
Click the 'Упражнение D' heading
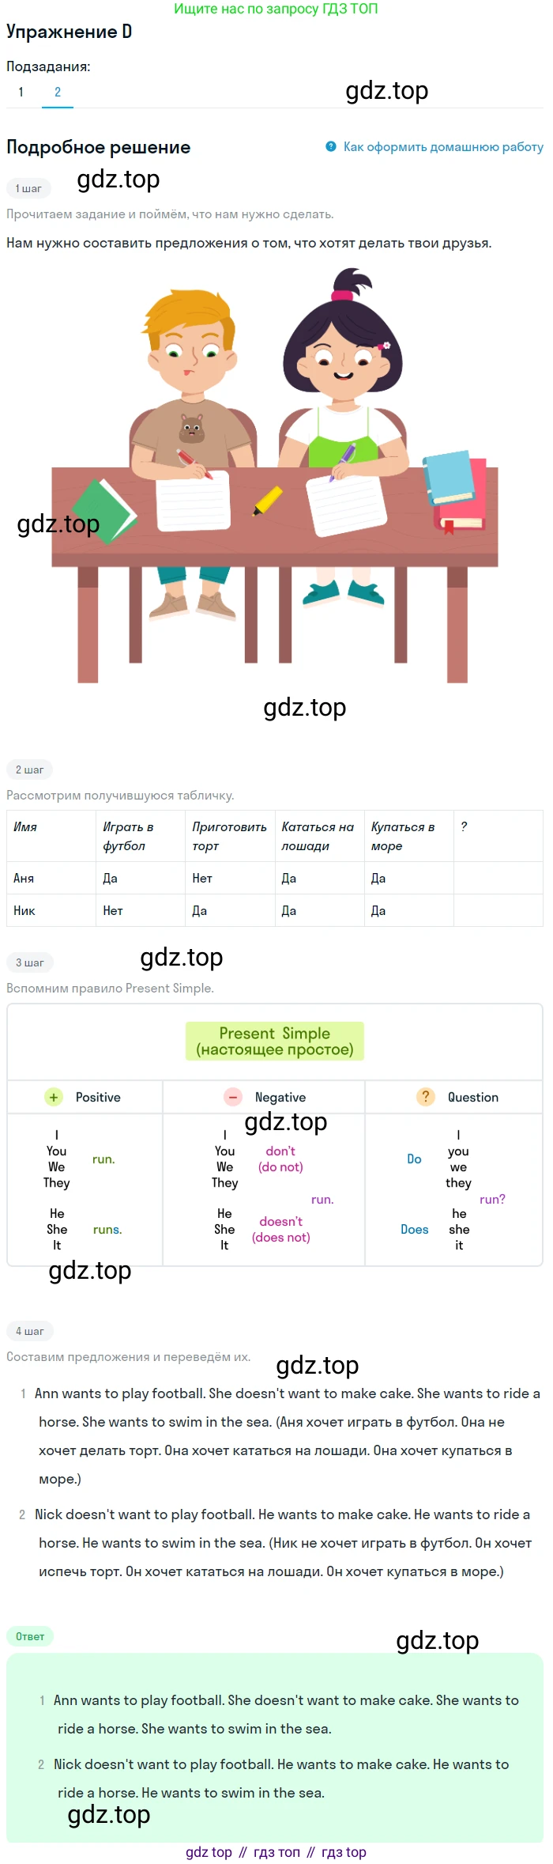(70, 32)
